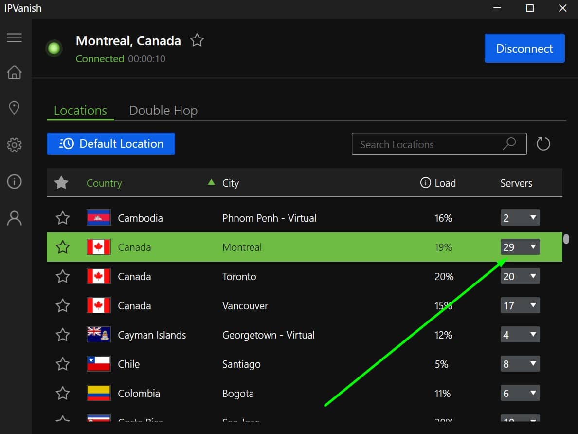This screenshot has width=578, height=434.
Task: Open the hamburger menu in sidebar
Action: (14, 38)
